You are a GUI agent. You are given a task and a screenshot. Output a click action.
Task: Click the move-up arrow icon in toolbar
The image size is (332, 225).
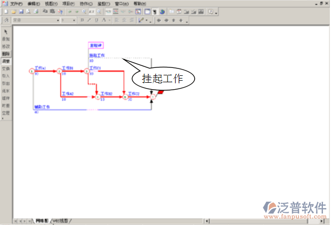coord(173,20)
